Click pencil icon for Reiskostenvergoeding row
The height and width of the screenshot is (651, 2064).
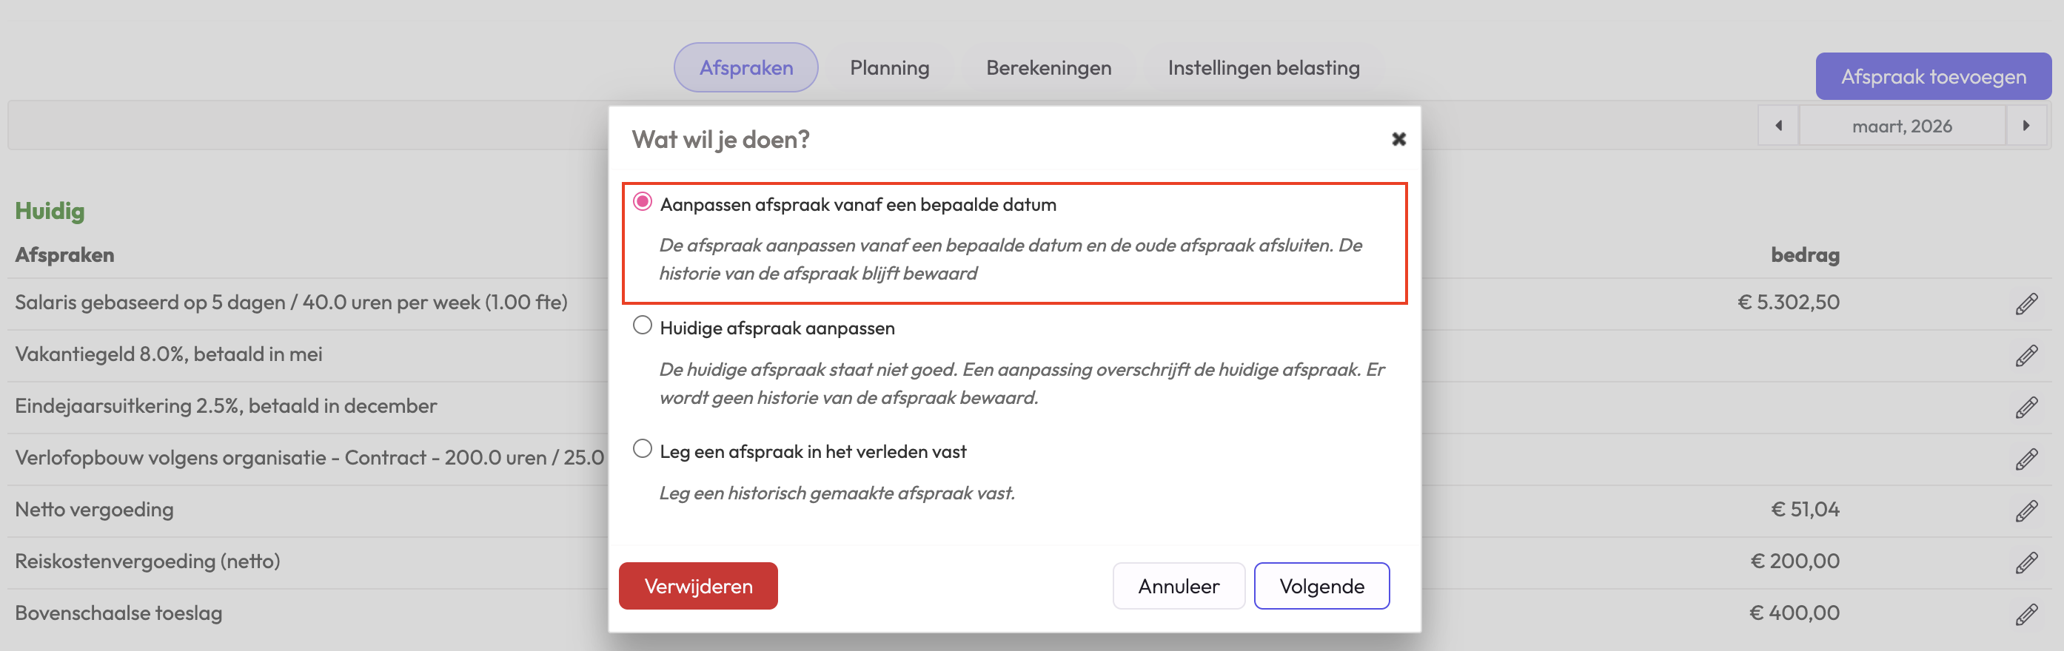[2026, 563]
